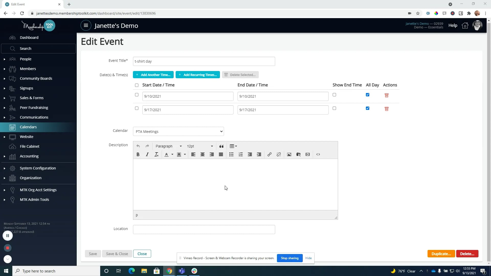
Task: Click inside the Location input field
Action: click(x=204, y=229)
